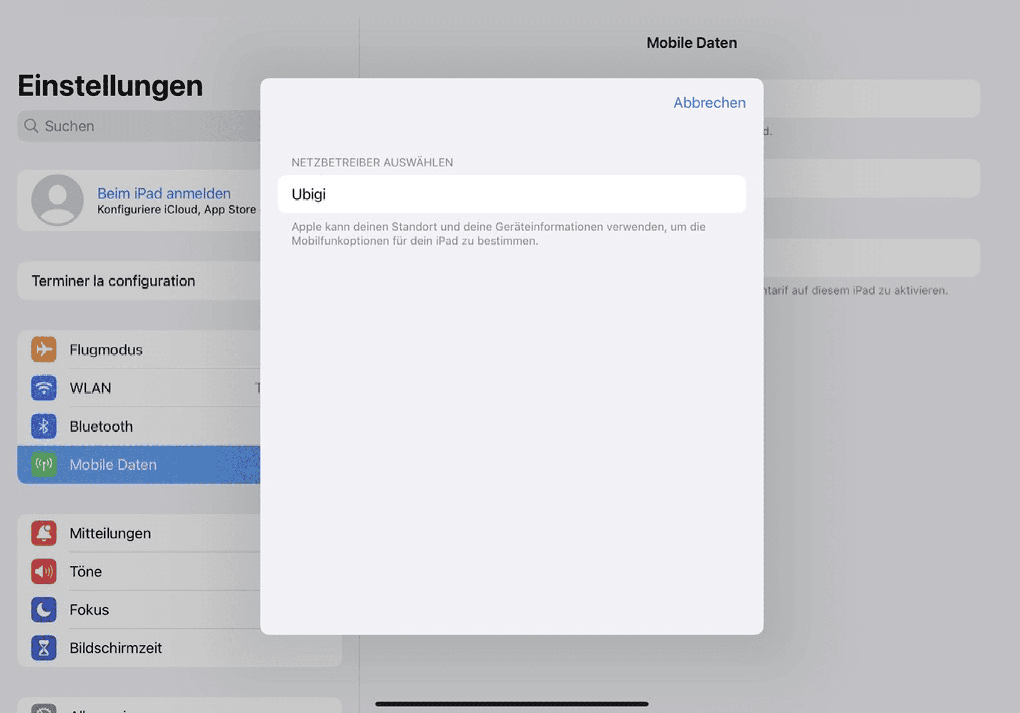1020x713 pixels.
Task: Open the Bluetooth settings row
Action: click(x=139, y=426)
